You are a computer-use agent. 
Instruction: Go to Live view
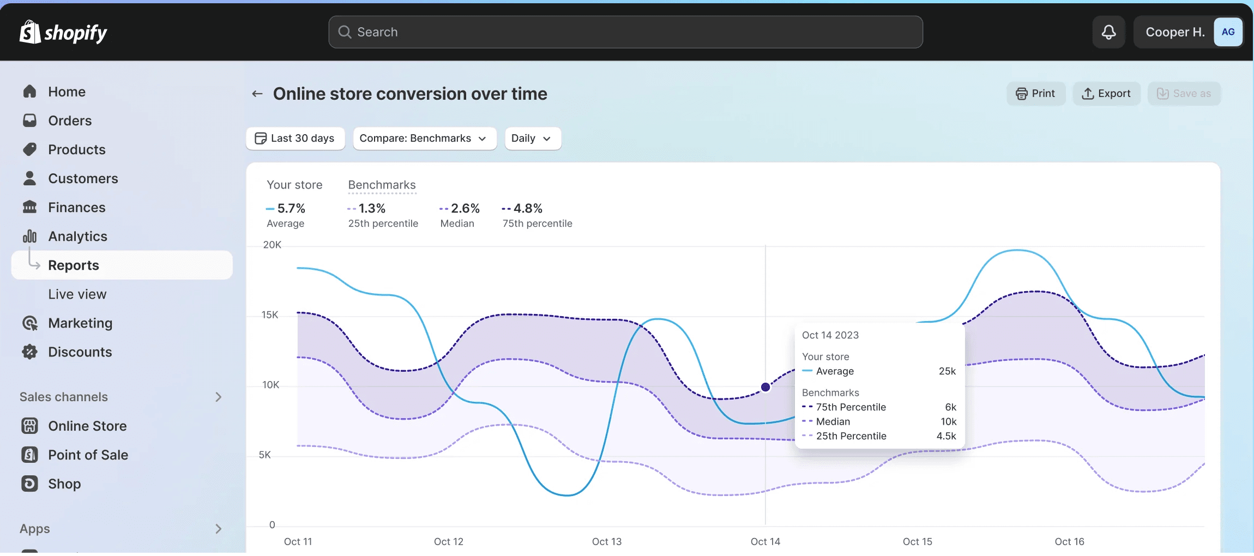point(77,294)
